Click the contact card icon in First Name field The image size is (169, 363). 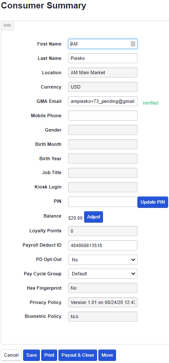tap(133, 44)
